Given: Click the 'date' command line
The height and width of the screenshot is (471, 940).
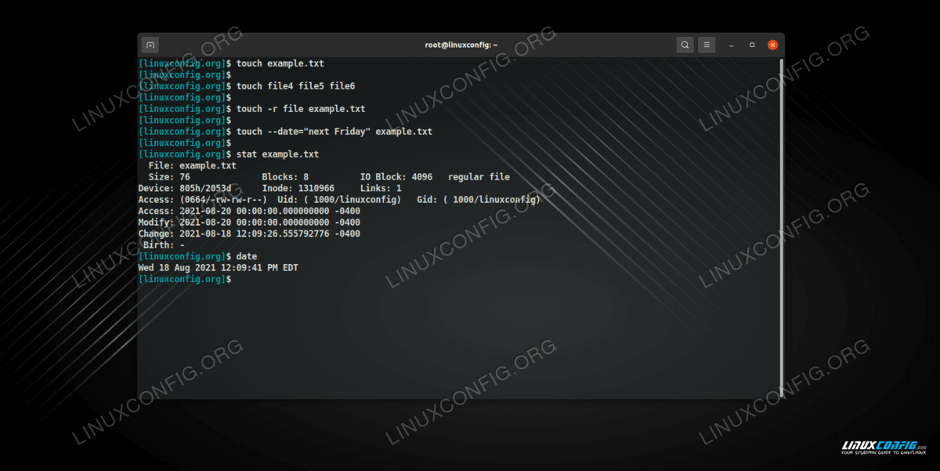Looking at the screenshot, I should click(x=246, y=257).
